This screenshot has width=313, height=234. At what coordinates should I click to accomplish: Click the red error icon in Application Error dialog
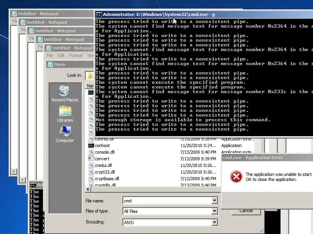(236, 177)
